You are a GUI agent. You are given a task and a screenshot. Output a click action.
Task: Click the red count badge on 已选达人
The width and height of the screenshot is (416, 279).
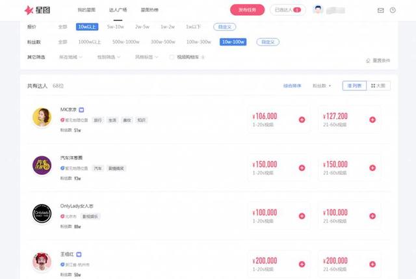point(297,10)
